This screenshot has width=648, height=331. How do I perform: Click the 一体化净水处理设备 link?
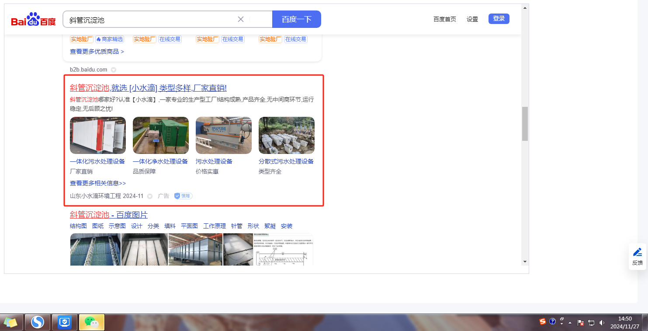160,161
